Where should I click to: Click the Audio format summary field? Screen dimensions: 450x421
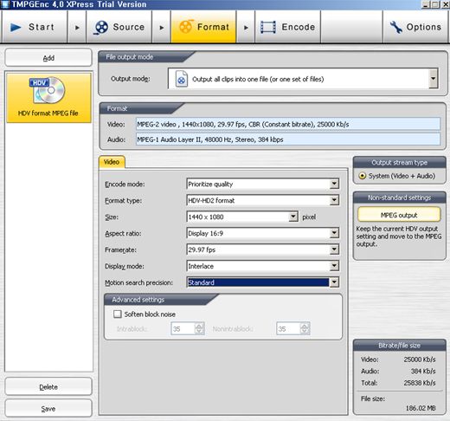pyautogui.click(x=288, y=139)
